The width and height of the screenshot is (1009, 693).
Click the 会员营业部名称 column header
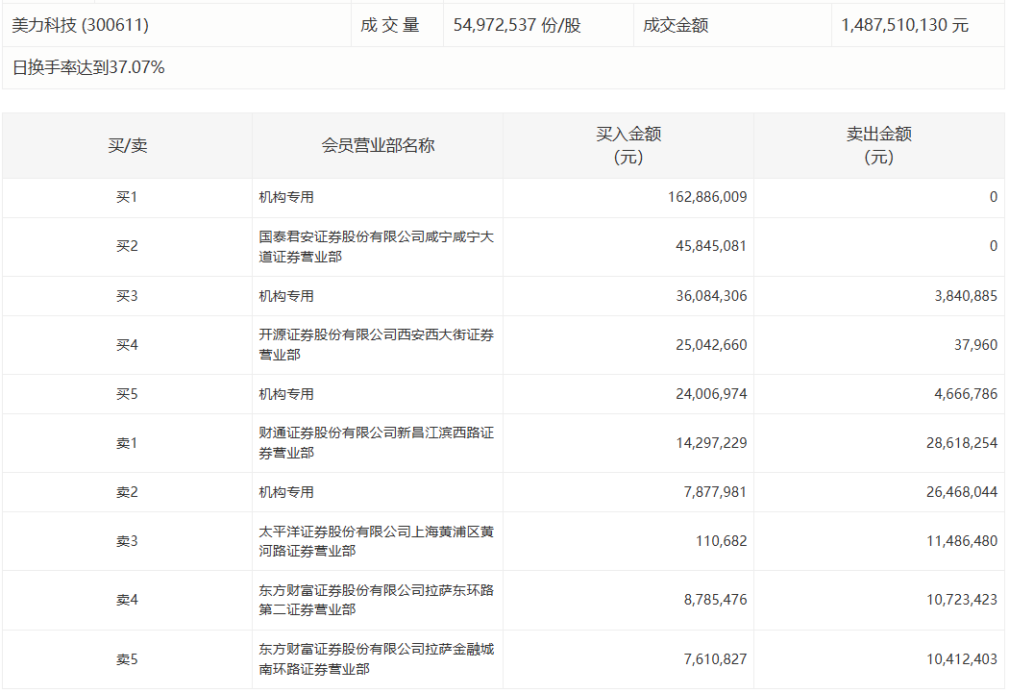point(378,145)
